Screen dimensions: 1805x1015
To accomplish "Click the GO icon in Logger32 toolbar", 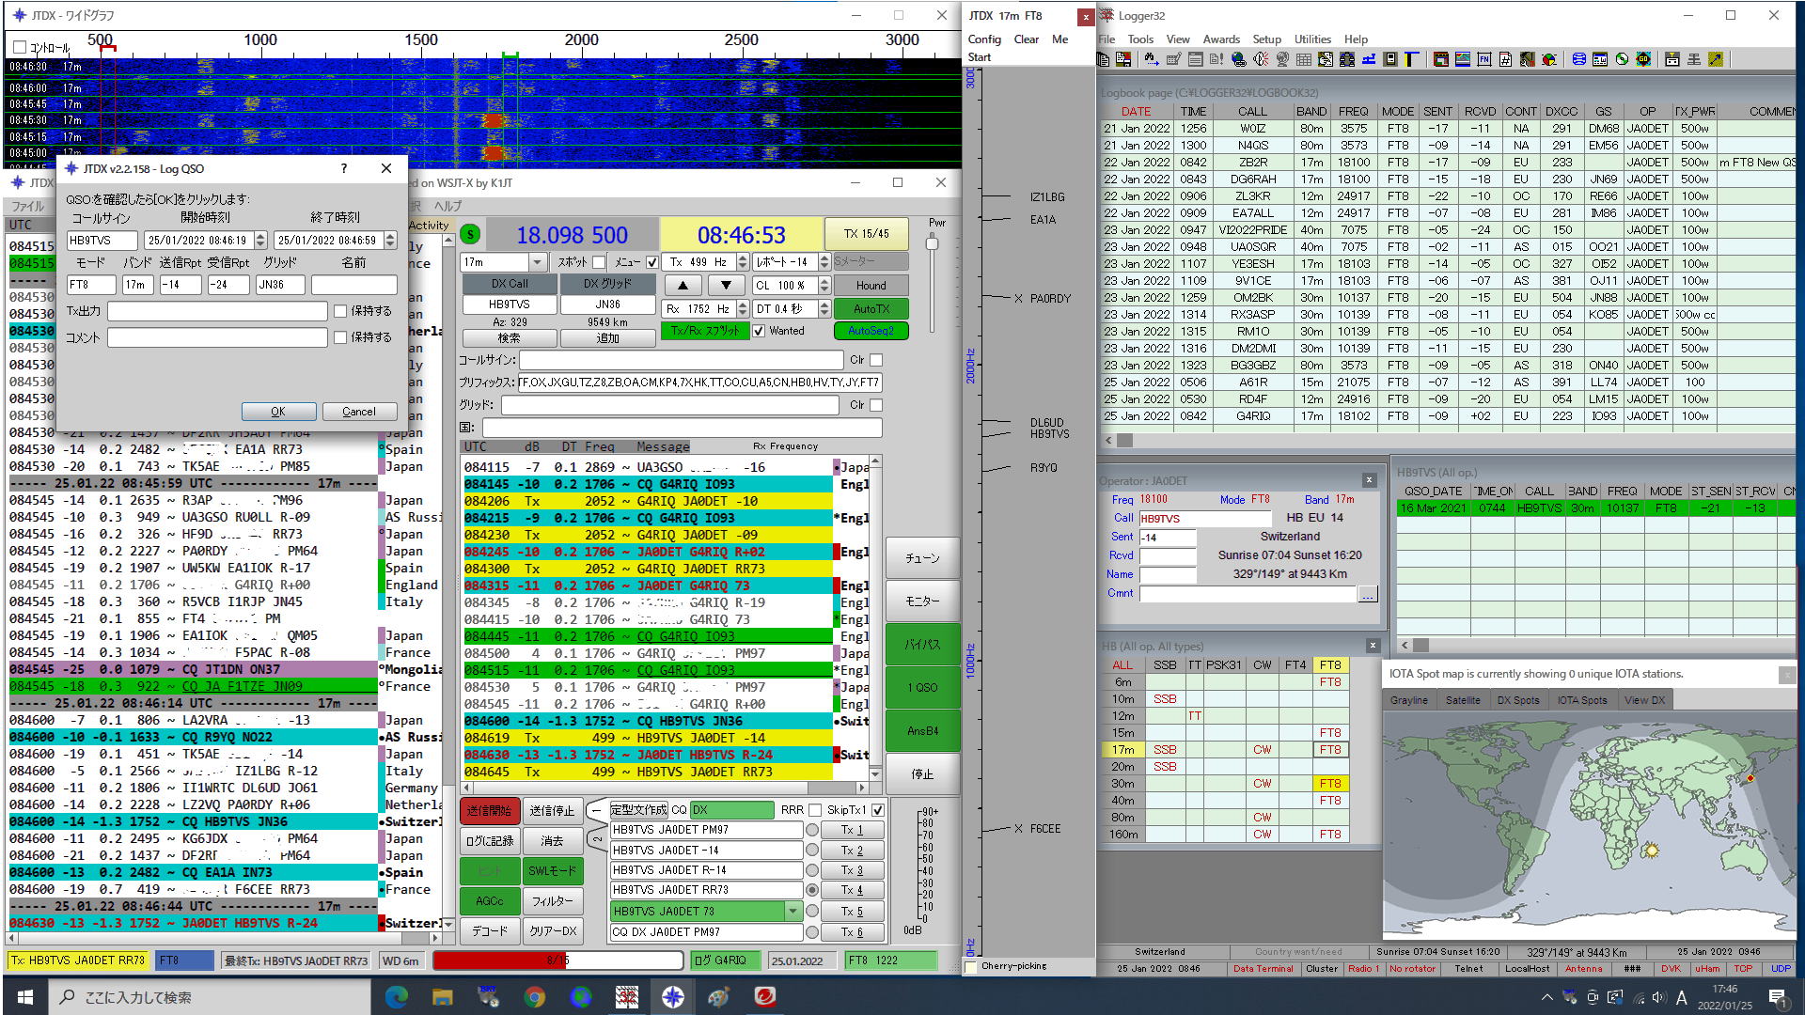I will tap(1643, 59).
